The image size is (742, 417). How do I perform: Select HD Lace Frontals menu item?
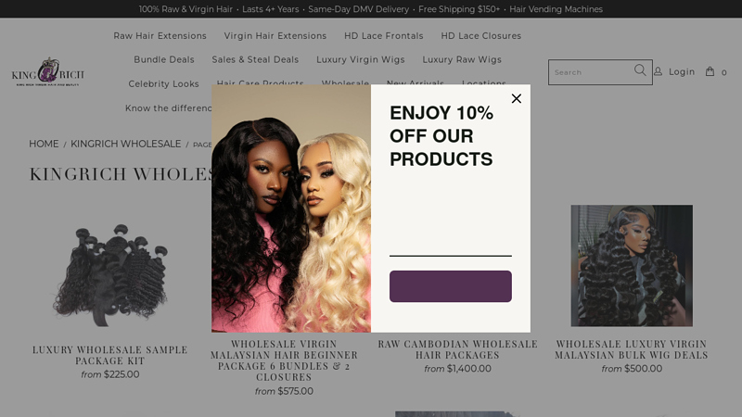384,36
